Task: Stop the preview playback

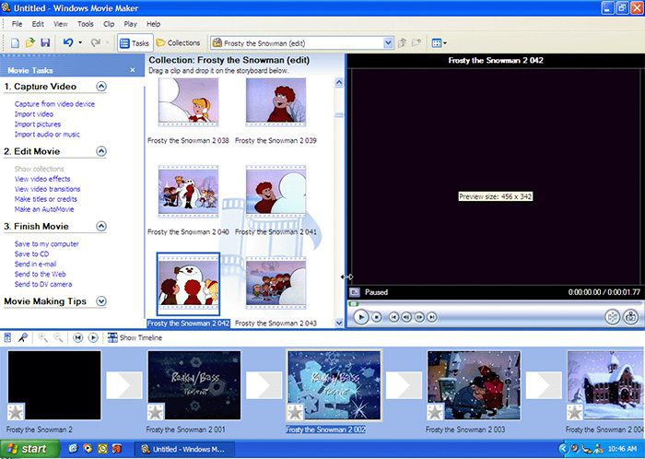Action: 376,317
